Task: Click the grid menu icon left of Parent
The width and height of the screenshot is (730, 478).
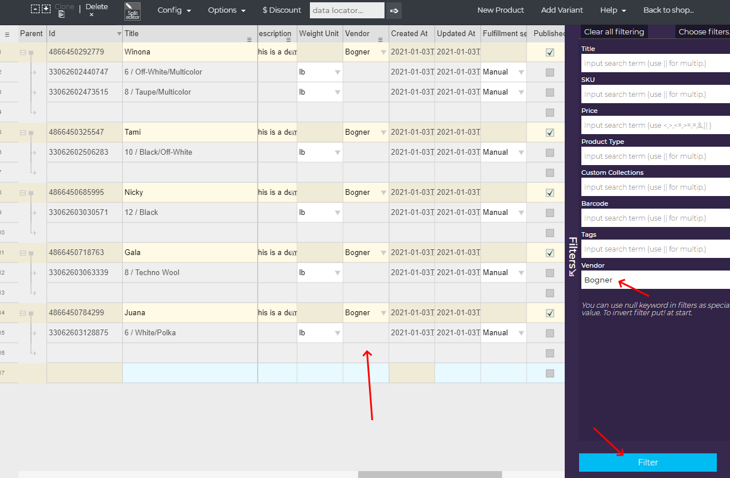Action: pos(7,34)
